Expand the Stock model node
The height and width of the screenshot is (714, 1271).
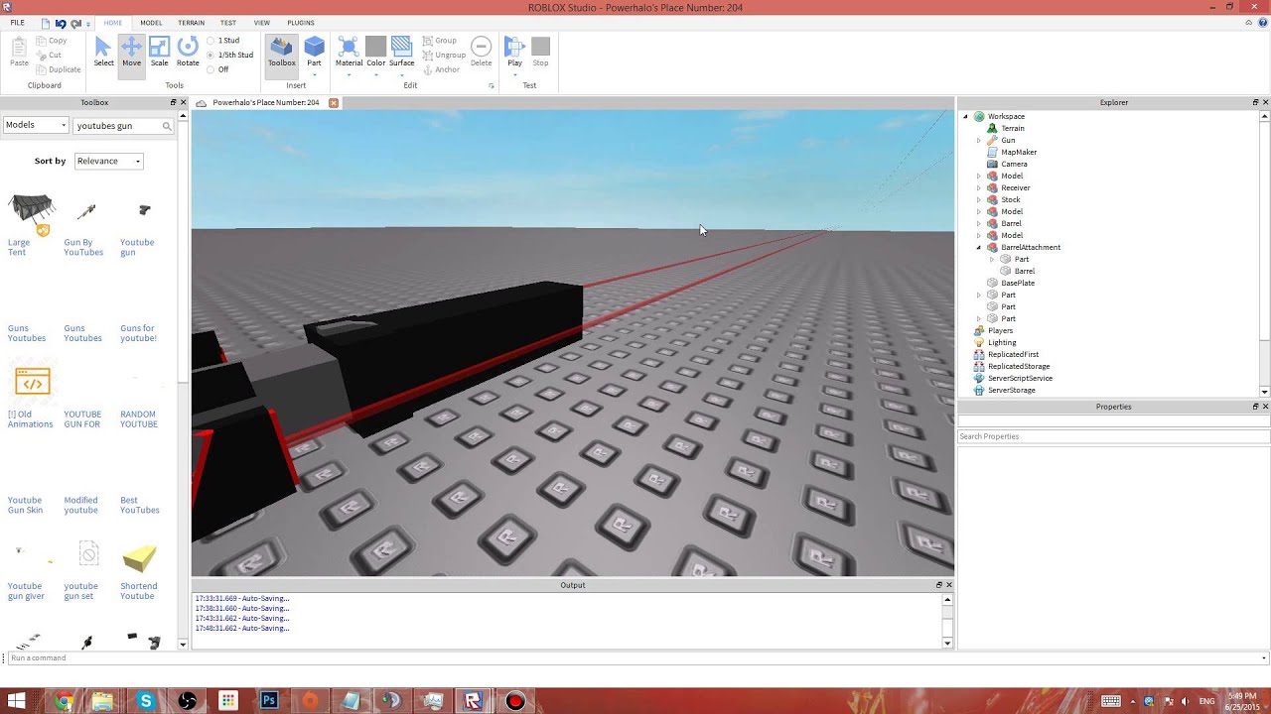[978, 199]
